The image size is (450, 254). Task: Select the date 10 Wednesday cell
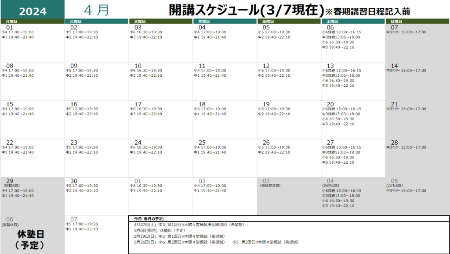coord(160,81)
